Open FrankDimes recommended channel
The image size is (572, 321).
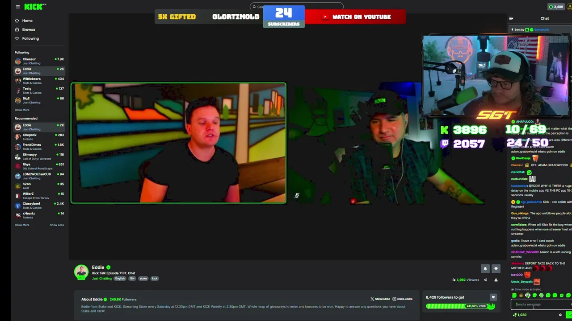pyautogui.click(x=39, y=147)
